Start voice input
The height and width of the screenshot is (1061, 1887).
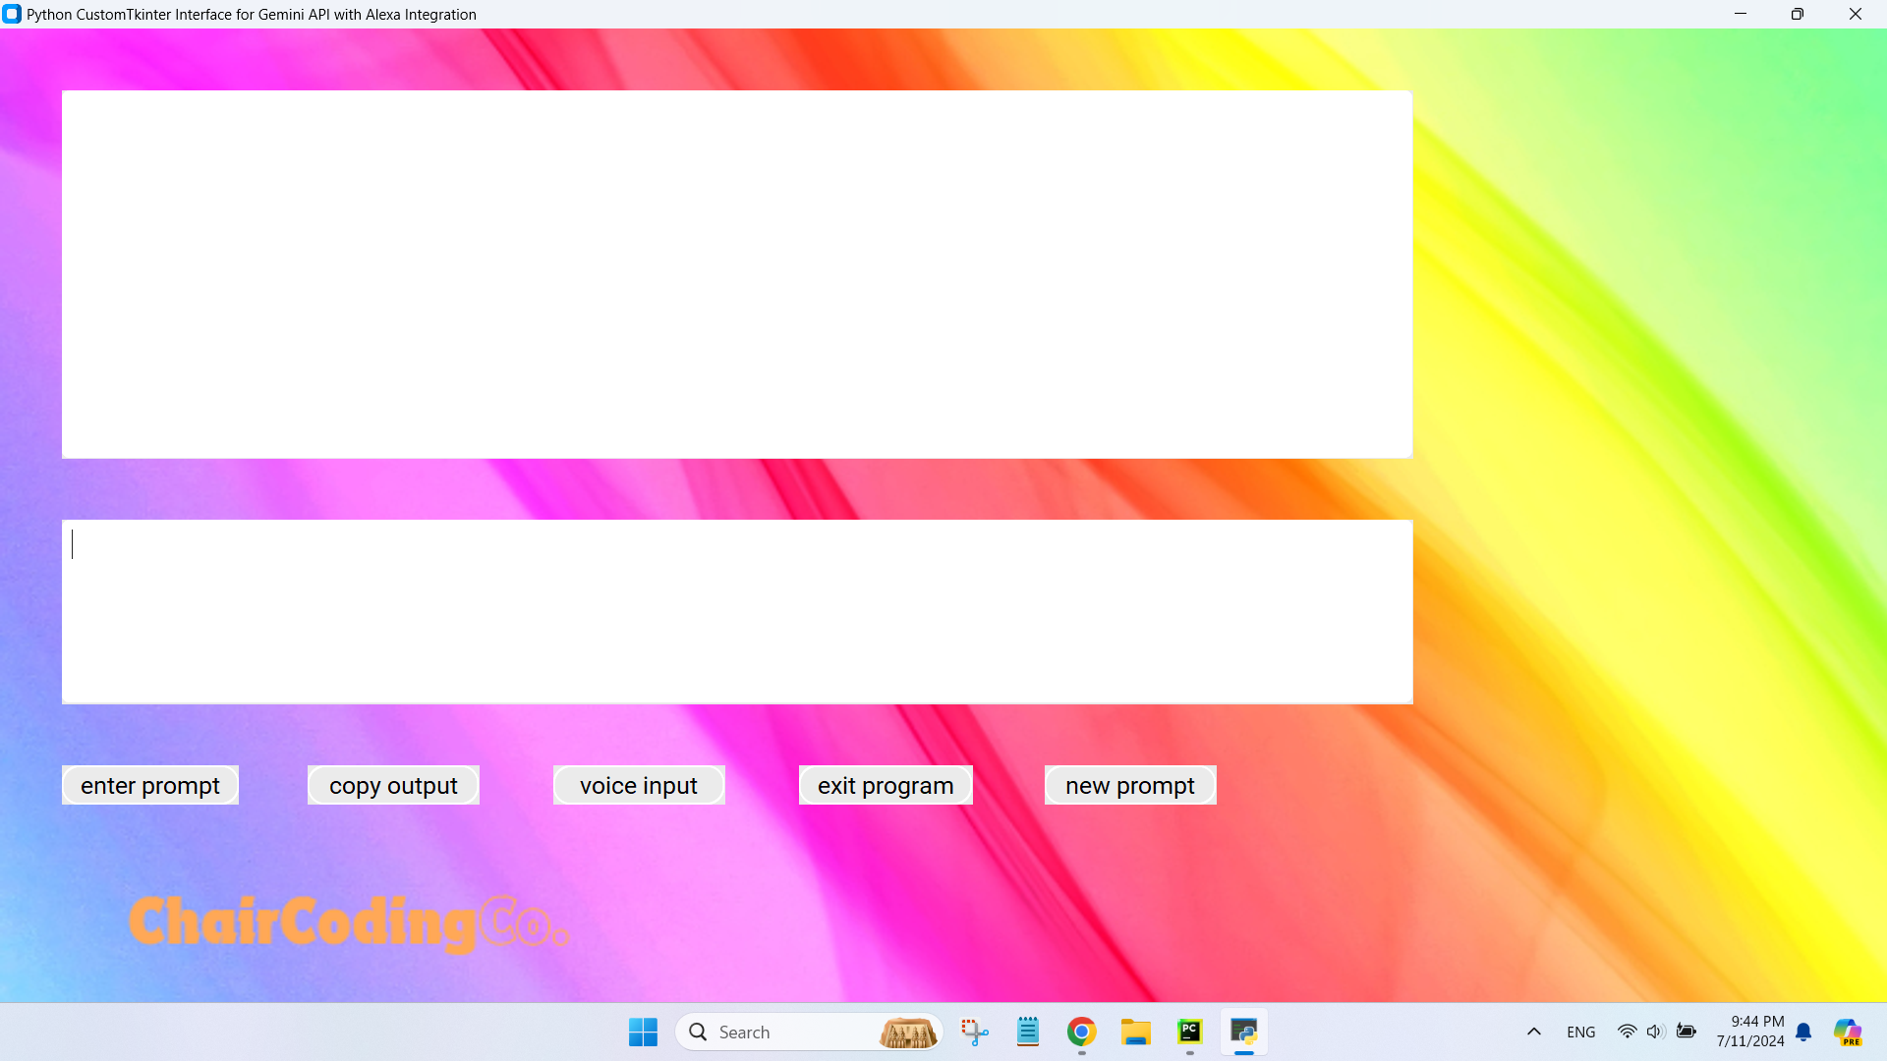pyautogui.click(x=639, y=785)
